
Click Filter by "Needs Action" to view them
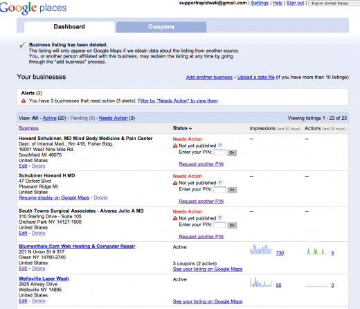pos(178,101)
